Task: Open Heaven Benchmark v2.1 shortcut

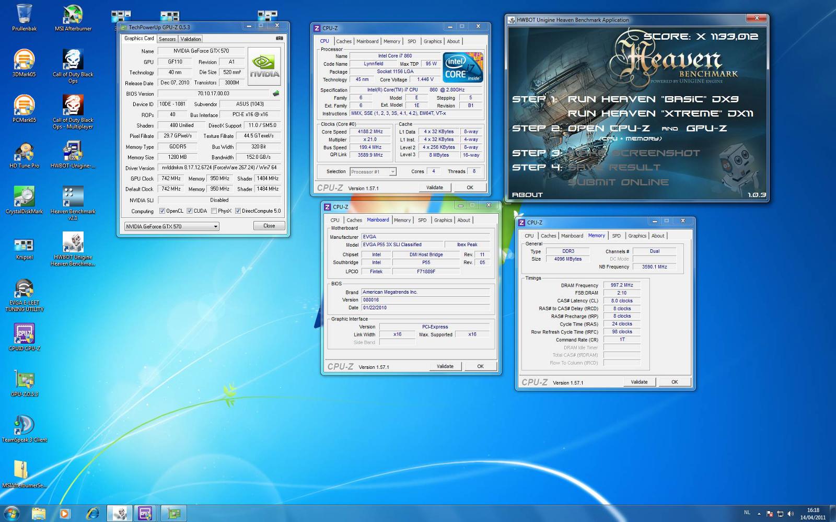Action: pyautogui.click(x=73, y=203)
